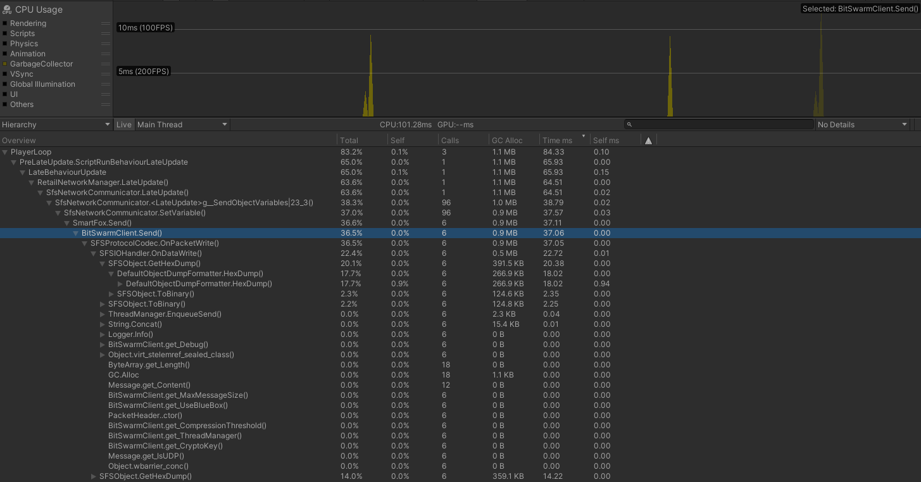Click the magnifier icon in the search field
The image size is (921, 482).
629,125
